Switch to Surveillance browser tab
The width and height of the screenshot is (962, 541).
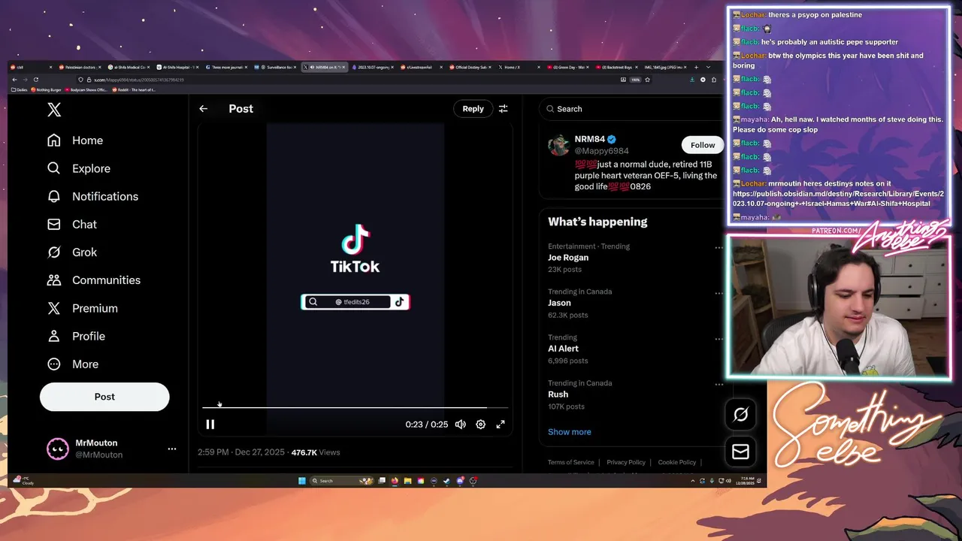click(x=277, y=68)
